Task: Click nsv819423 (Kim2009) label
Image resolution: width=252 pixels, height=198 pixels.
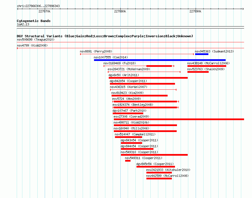Action: pyautogui.click(x=127, y=93)
